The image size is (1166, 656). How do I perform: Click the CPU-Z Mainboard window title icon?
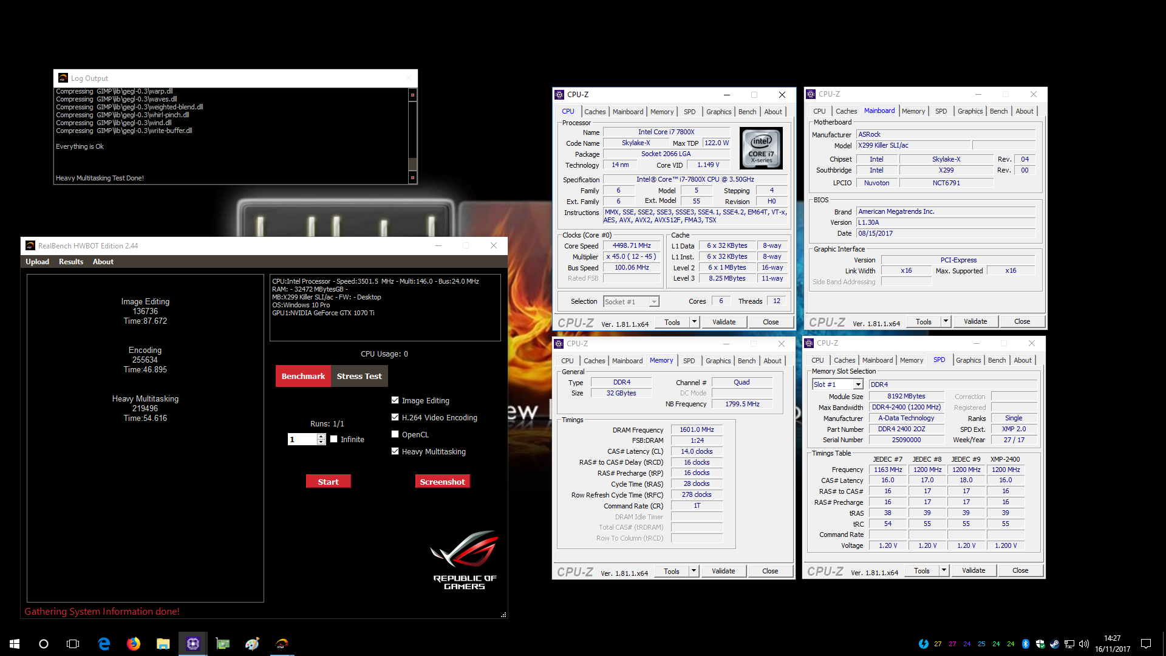coord(811,94)
